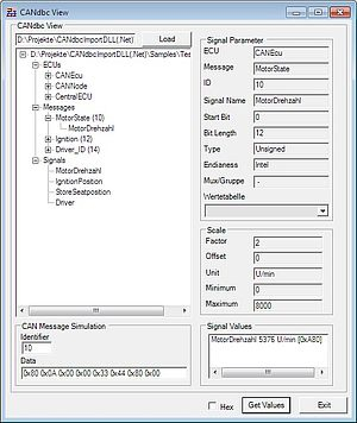Viewport: 357px width, 423px height.
Task: Select StoreSeatposition in the Signals list
Action: point(83,192)
